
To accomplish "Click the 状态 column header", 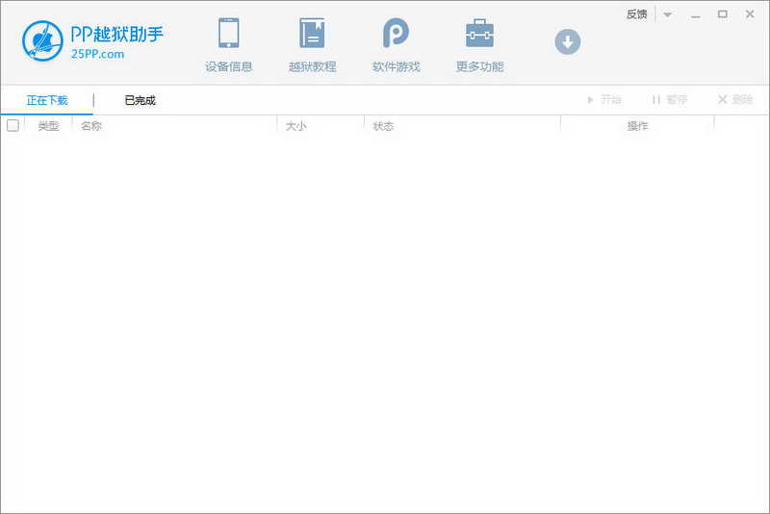I will tap(383, 126).
